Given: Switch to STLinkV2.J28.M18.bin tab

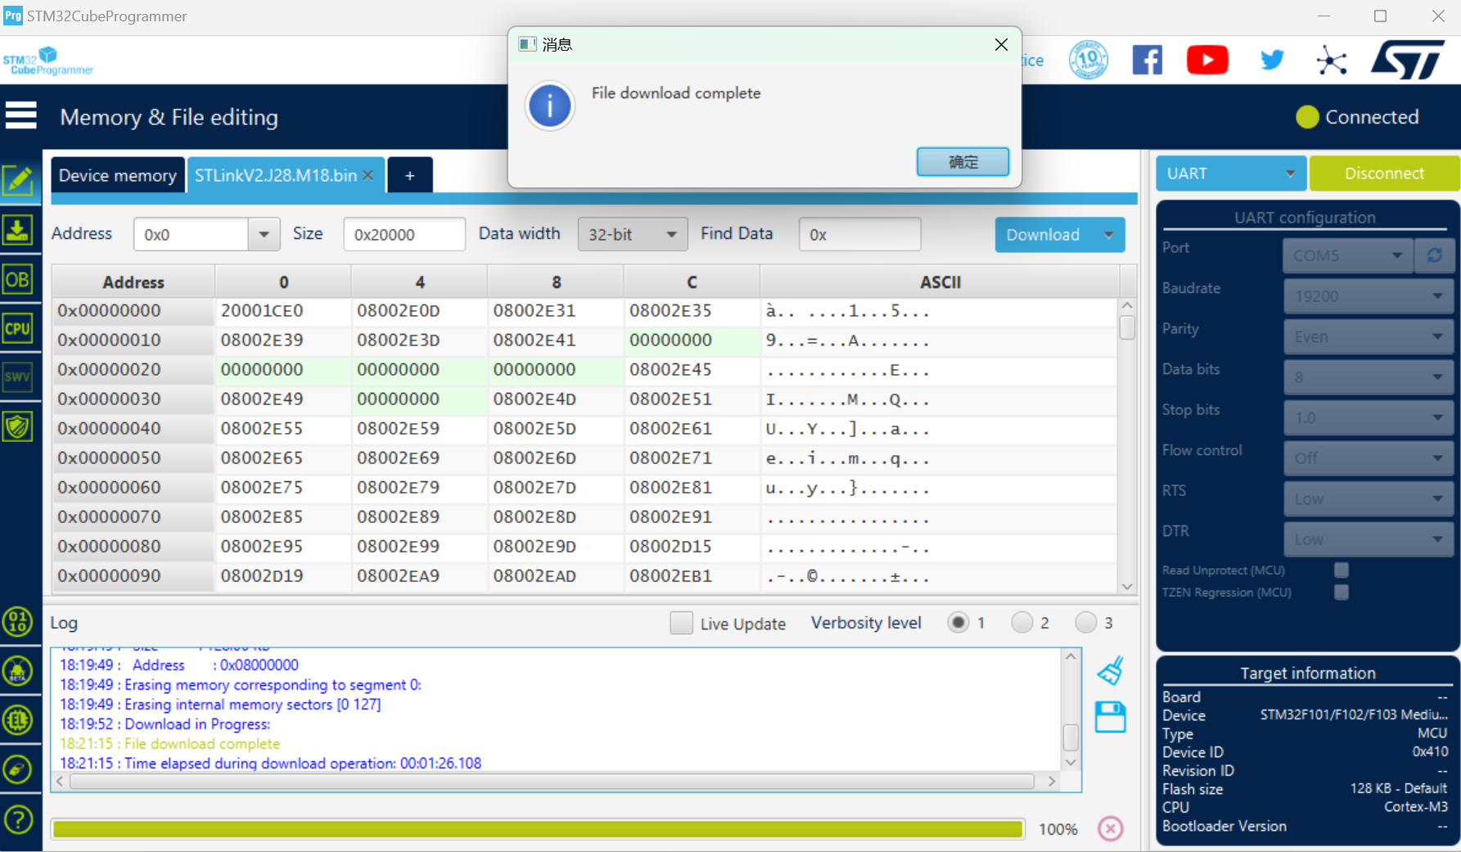Looking at the screenshot, I should (x=276, y=175).
